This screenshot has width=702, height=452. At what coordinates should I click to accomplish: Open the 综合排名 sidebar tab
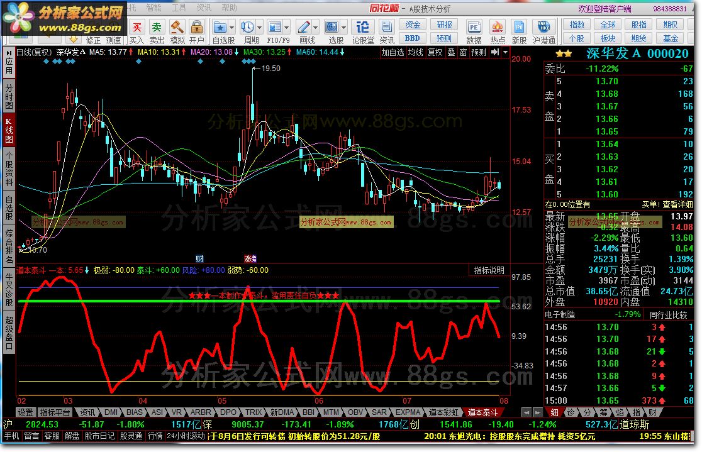point(9,246)
